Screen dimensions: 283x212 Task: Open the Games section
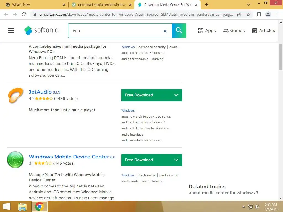point(234,31)
